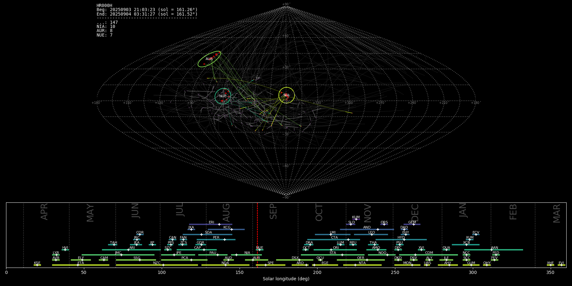This screenshot has width=572, height=286.
Task: Click the AUR label in the timeline chart
Action: tap(256, 258)
